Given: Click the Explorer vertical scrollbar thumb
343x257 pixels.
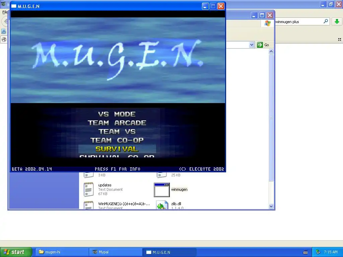Looking at the screenshot, I should point(271,118).
